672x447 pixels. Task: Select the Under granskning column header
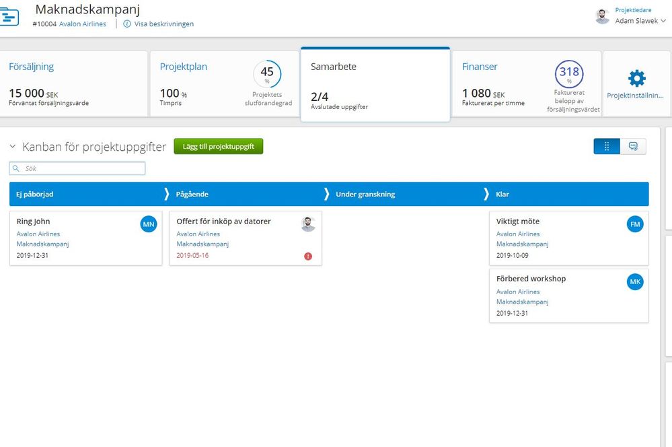365,194
